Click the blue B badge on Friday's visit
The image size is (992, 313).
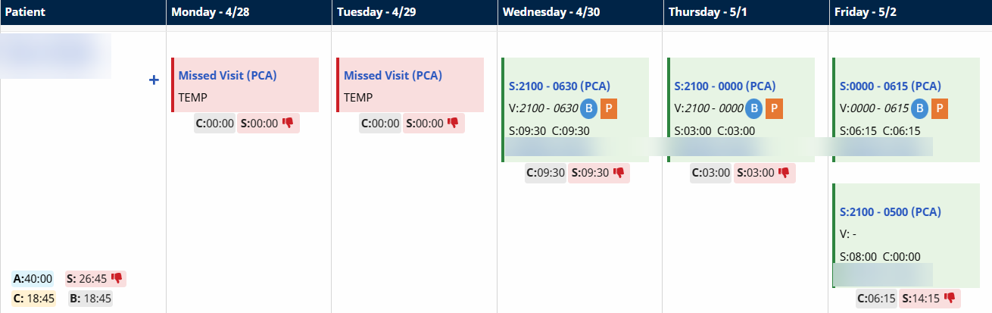(x=919, y=108)
